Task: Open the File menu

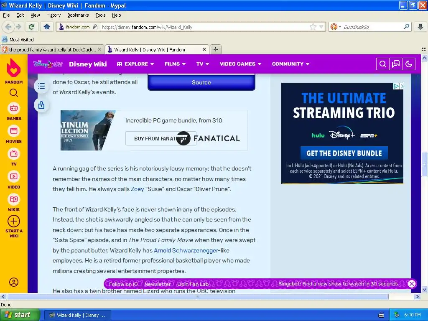Action: (6, 15)
